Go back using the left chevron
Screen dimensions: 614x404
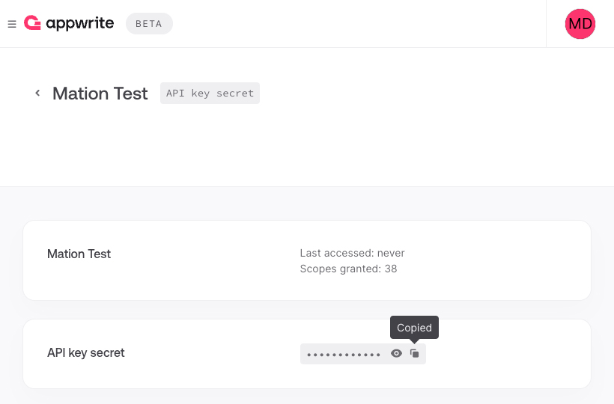coord(37,93)
